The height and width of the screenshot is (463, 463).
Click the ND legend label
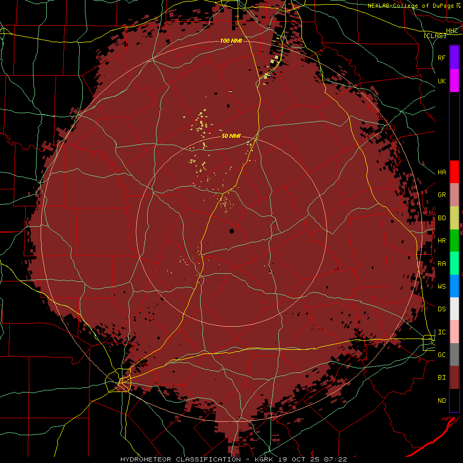442,401
